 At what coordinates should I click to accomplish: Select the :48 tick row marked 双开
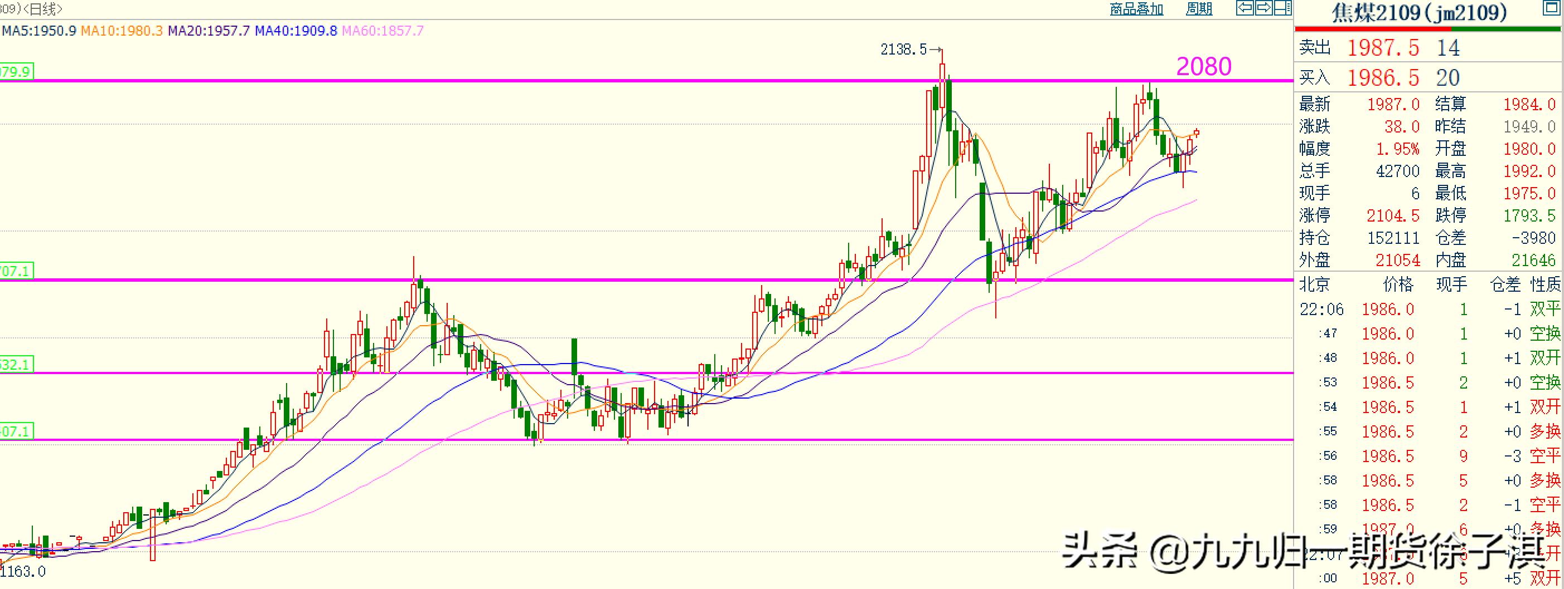click(1429, 358)
